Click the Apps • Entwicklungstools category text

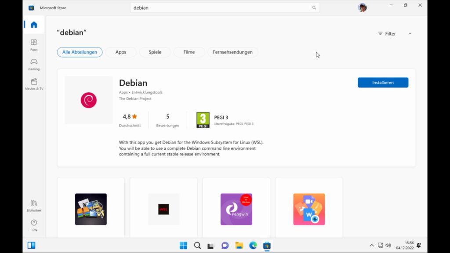141,92
